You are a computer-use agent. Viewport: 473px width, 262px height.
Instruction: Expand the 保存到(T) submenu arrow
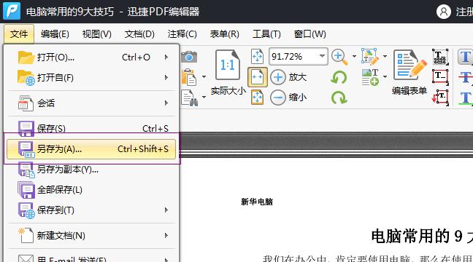pos(166,210)
